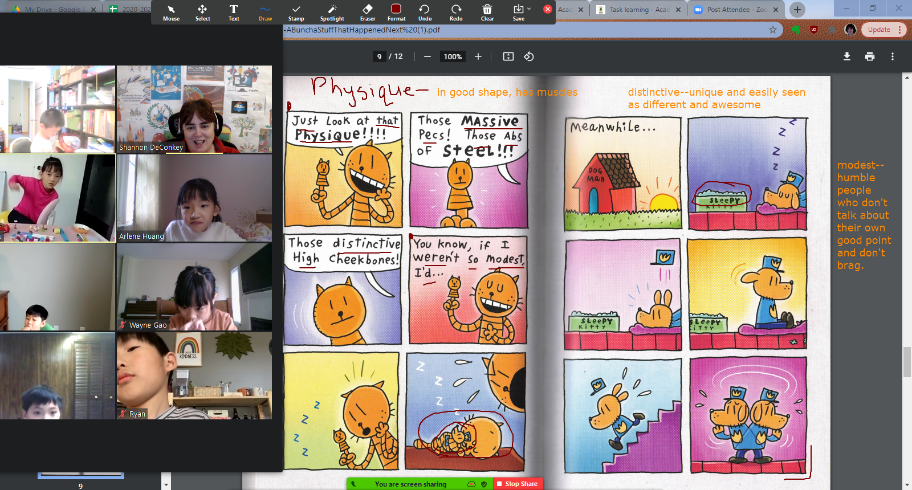
Task: Zoom in the PDF with the plus button
Action: point(478,56)
